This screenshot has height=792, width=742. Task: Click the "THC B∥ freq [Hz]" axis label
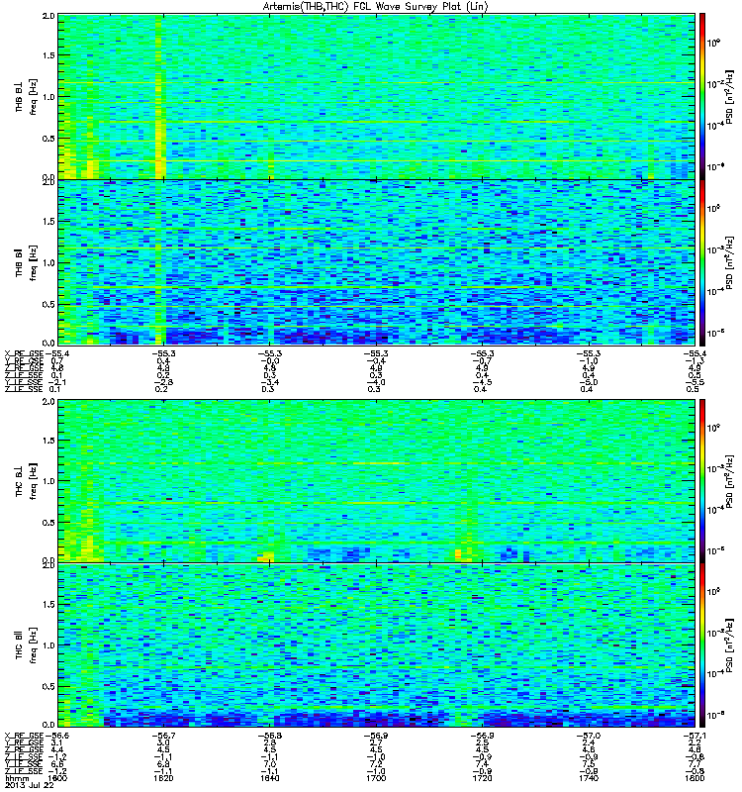pyautogui.click(x=27, y=645)
